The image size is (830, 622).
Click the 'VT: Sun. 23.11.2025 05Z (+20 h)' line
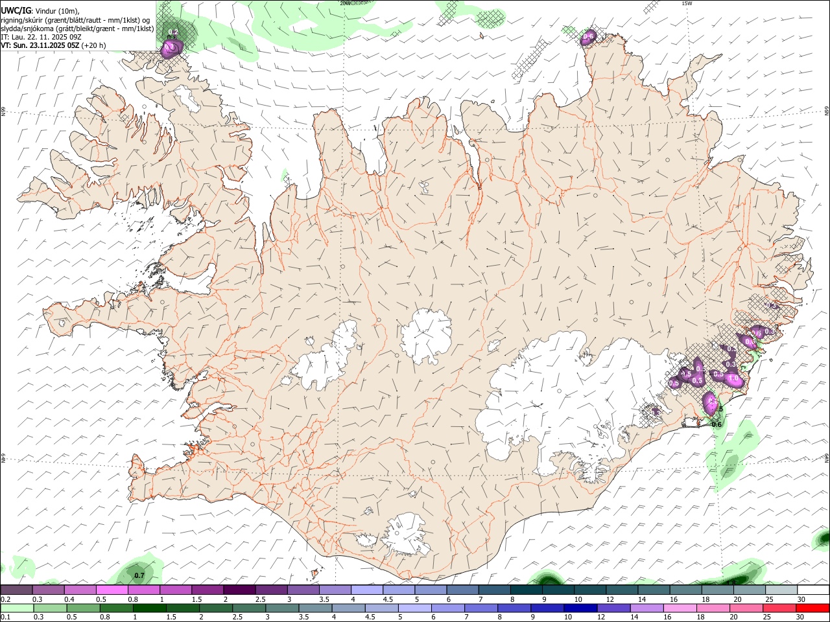coord(53,45)
